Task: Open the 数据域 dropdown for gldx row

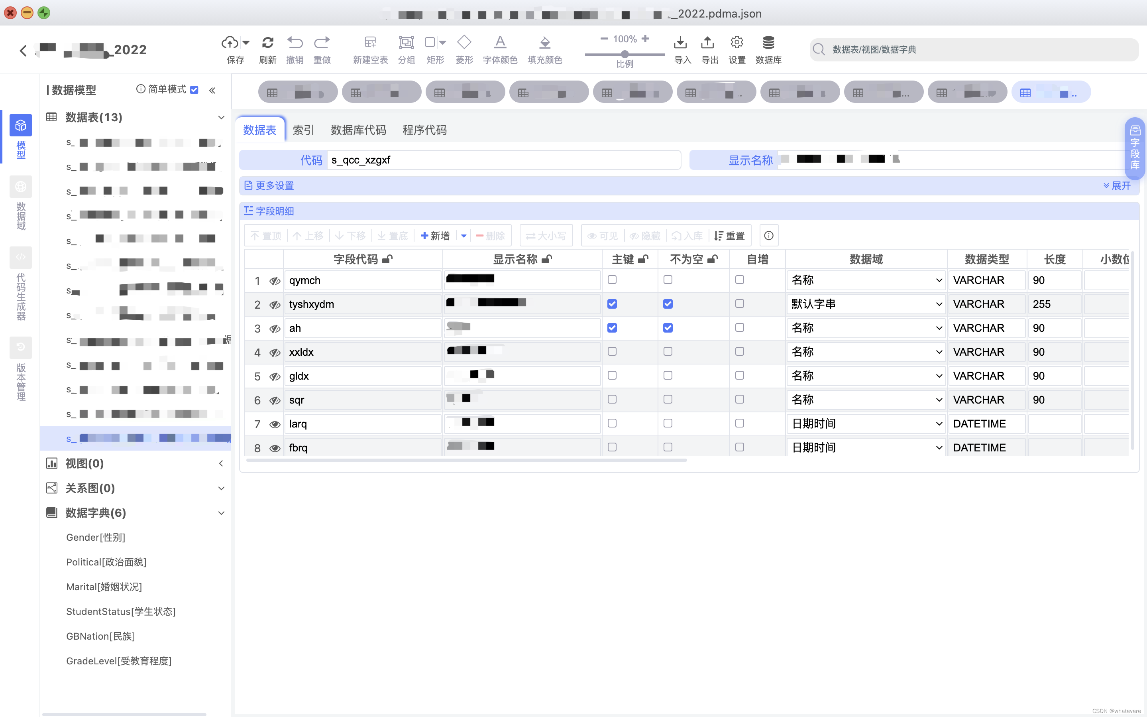Action: (x=939, y=376)
